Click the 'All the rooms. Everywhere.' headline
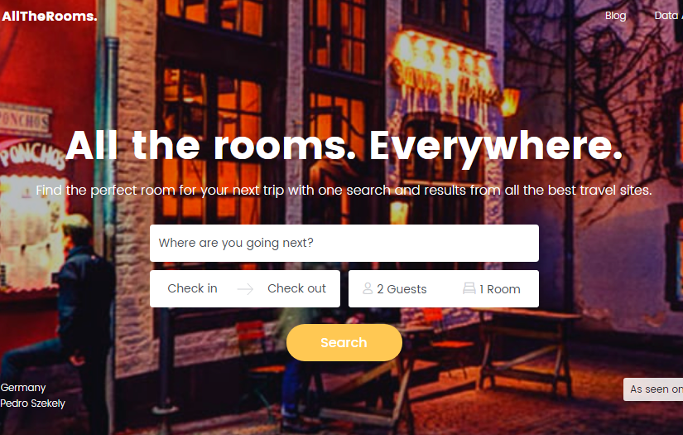This screenshot has height=435, width=683. tap(344, 146)
